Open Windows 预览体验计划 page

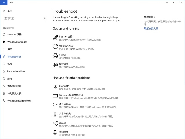(x=19, y=101)
